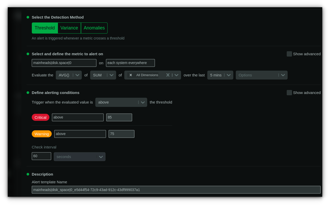
Task: Switch to Variance detection method
Action: coord(69,28)
